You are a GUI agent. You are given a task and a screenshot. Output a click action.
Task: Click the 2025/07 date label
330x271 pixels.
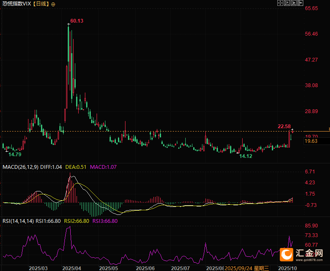coord(180,268)
